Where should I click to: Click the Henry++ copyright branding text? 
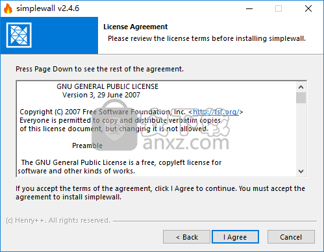[58, 220]
